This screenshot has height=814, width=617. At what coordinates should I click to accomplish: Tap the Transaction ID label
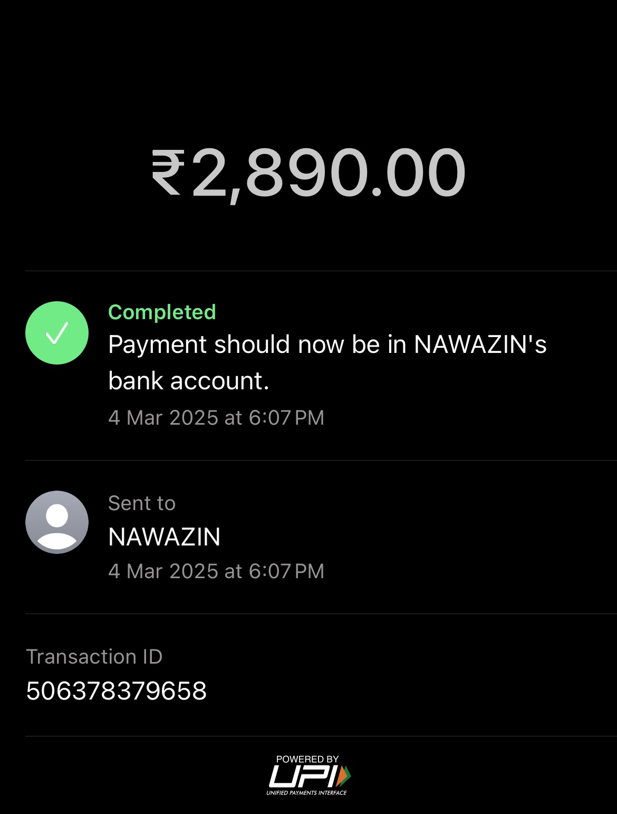click(94, 657)
